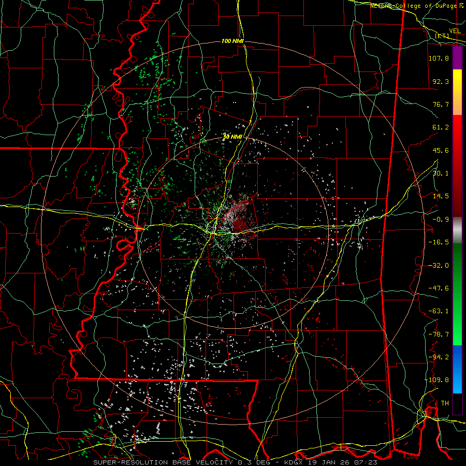
Task: Click the -109.8 velocity scale value
Action: (x=436, y=380)
